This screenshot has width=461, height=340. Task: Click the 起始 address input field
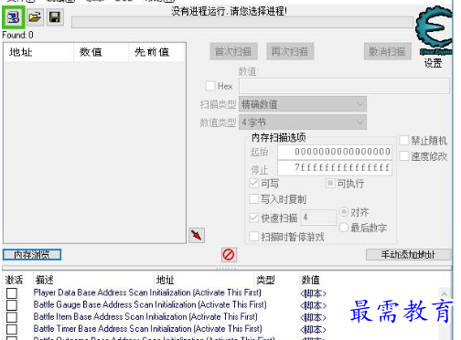point(335,152)
